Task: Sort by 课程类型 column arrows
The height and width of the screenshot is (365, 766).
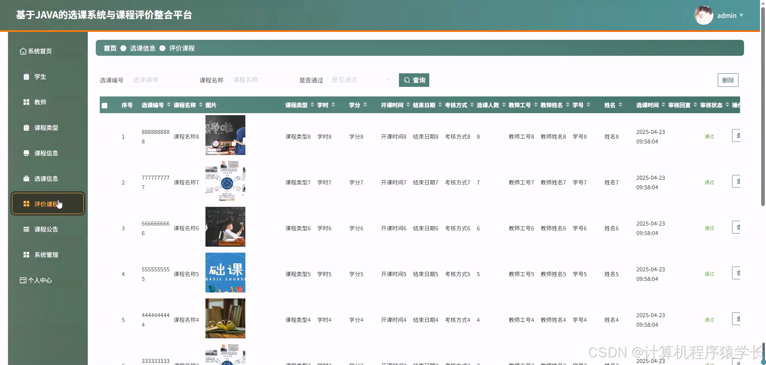Action: tap(312, 105)
